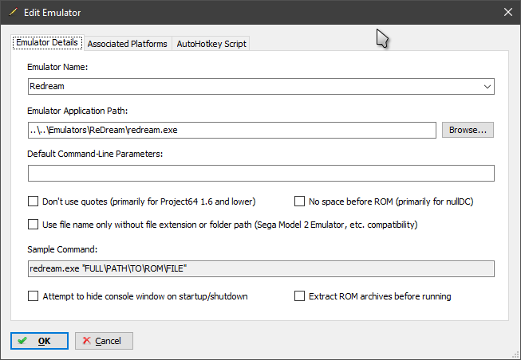
Task: Click the Sample Command read-only field
Action: coord(261,268)
